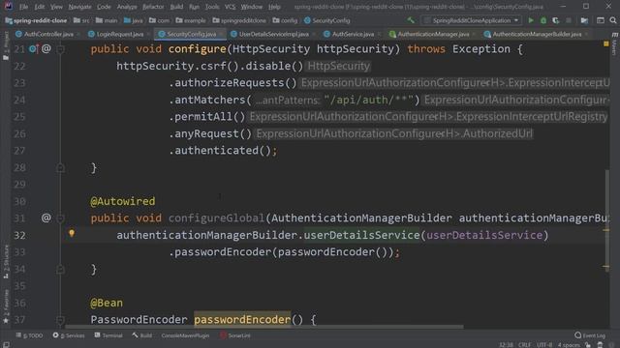This screenshot has width=620, height=348.
Task: Run SpringRedditCloneApplication with the green play icon
Action: click(531, 20)
